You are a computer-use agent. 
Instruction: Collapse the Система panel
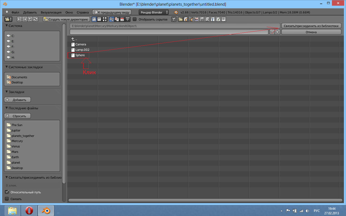point(6,26)
